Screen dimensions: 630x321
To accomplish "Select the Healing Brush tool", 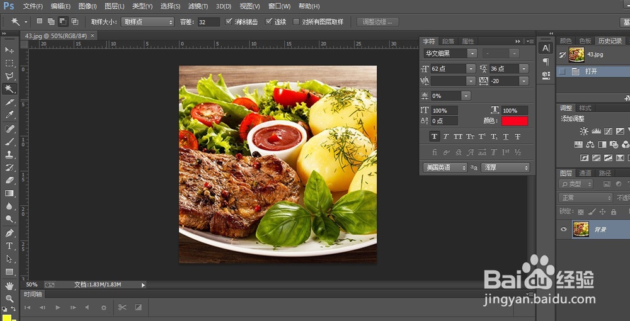I will click(9, 128).
